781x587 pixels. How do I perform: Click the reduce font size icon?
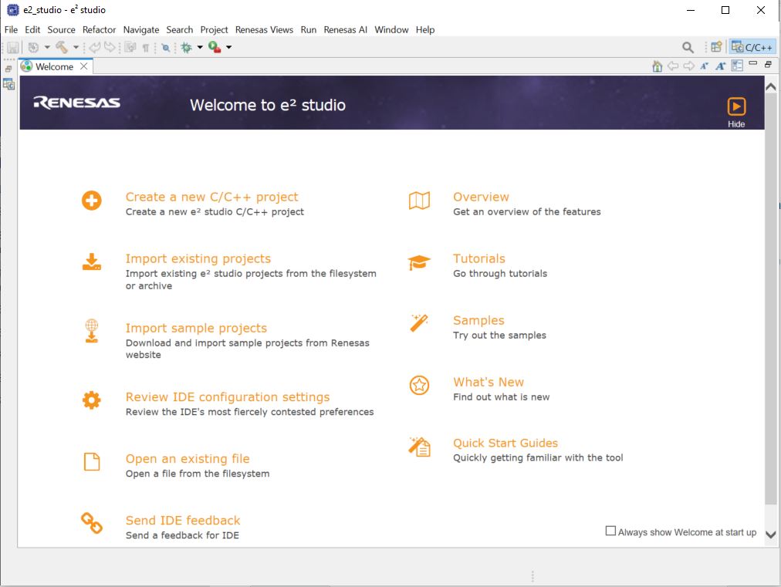tap(705, 66)
